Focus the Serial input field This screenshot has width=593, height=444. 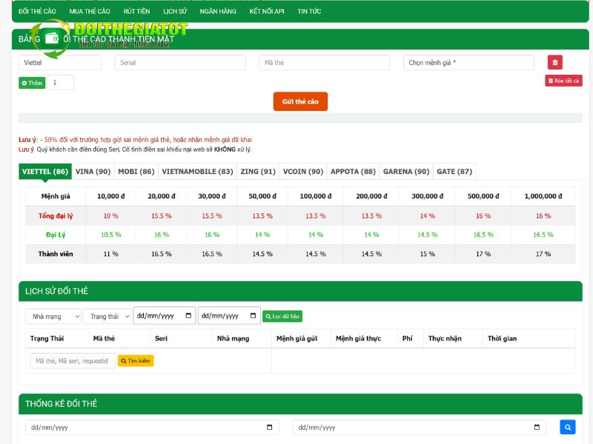[x=180, y=63]
